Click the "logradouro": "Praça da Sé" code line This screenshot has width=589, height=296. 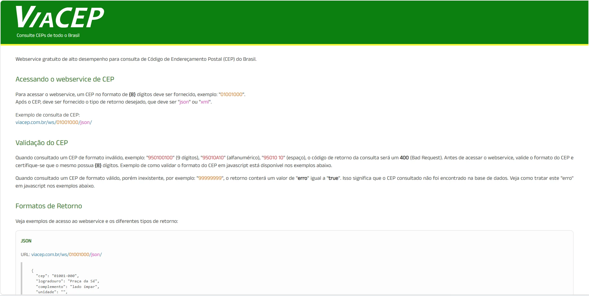coord(68,281)
